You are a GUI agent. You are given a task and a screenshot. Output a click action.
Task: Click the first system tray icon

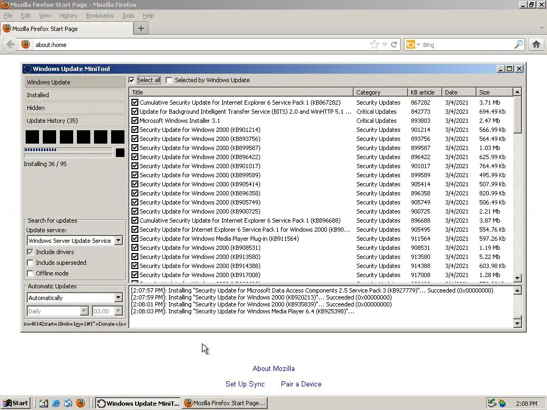[x=492, y=403]
